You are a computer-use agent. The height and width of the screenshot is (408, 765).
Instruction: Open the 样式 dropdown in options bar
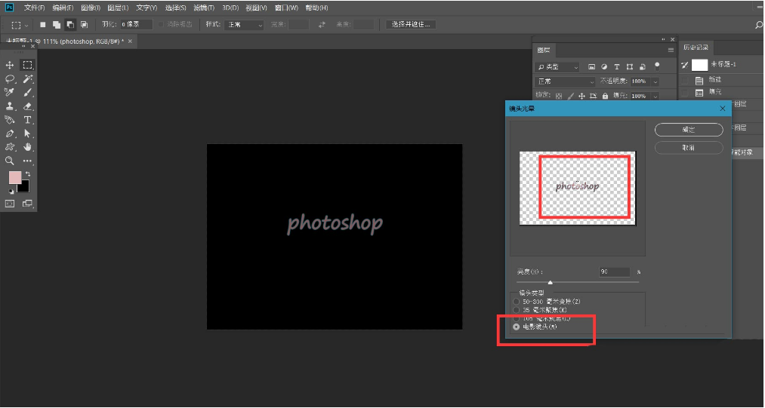(244, 25)
